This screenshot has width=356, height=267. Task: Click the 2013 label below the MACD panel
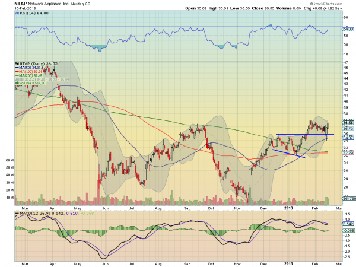[x=288, y=264]
